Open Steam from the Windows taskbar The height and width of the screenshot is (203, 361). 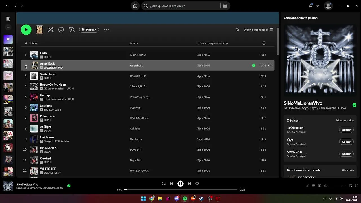coord(201,198)
